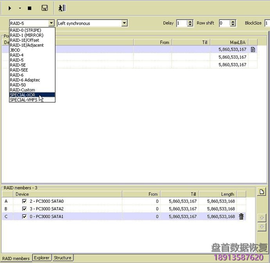Click the running man exit icon
270x263 pixels.
point(62,8)
